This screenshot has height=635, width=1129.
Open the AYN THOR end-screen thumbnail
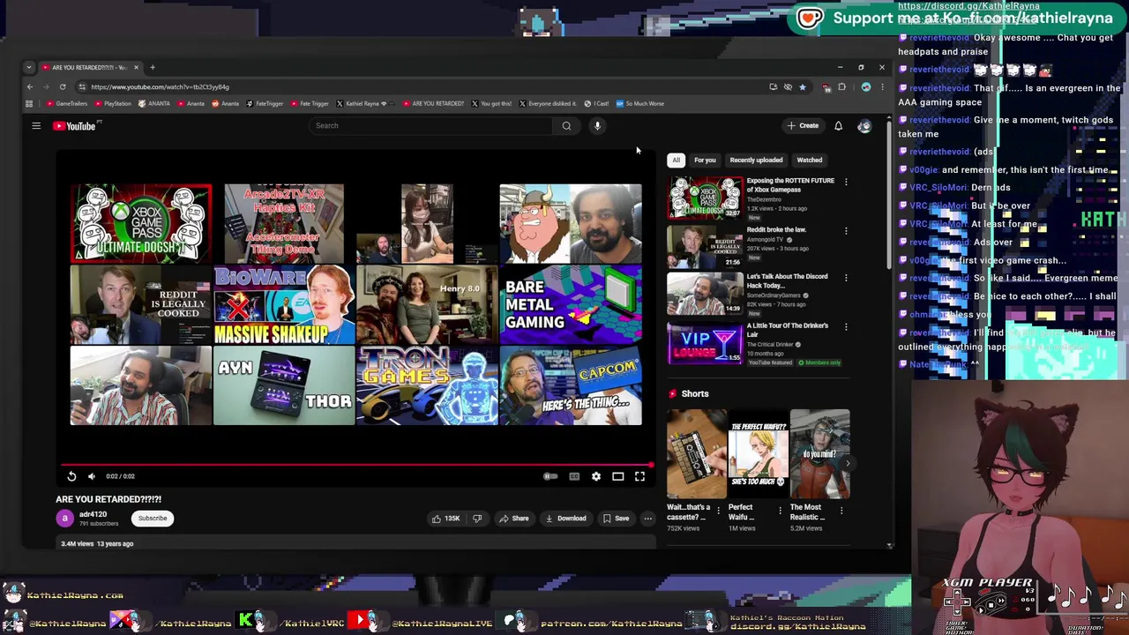point(284,385)
